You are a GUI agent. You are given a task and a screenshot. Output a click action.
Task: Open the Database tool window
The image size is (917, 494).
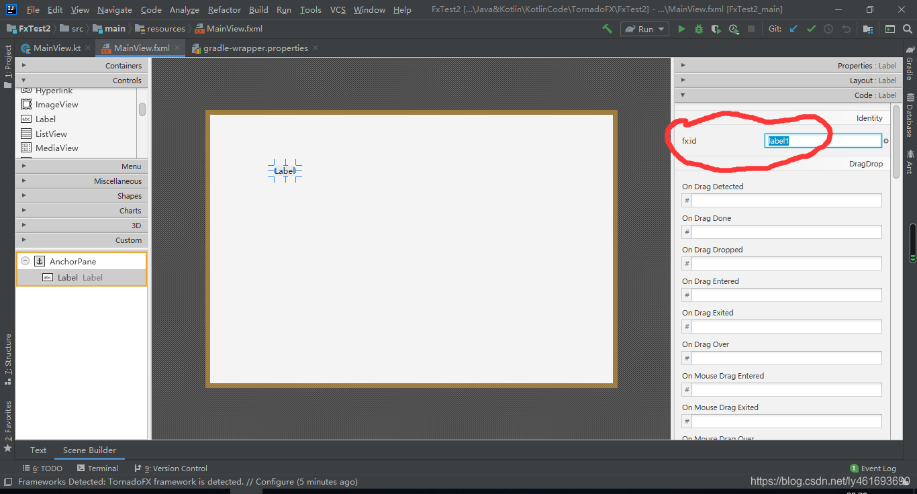[910, 115]
